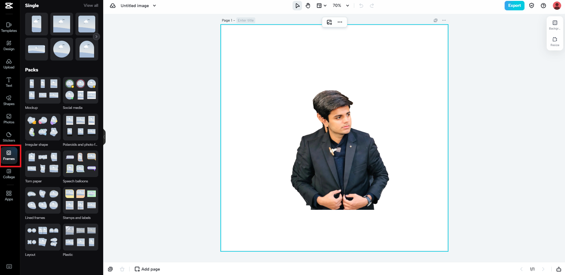The width and height of the screenshot is (565, 275).
Task: Duplicate page icon next to page title
Action: click(x=436, y=20)
